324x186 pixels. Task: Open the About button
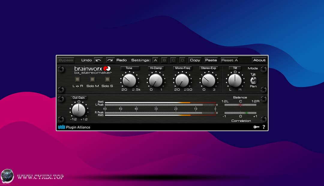click(x=259, y=60)
